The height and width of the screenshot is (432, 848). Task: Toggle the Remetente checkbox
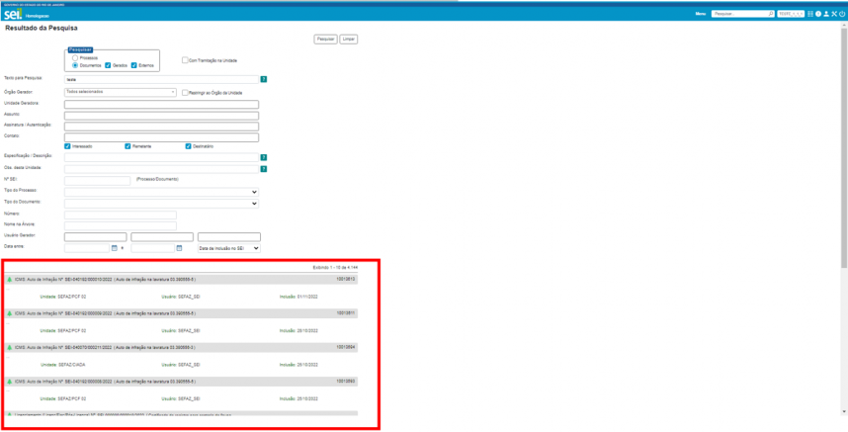(x=128, y=146)
